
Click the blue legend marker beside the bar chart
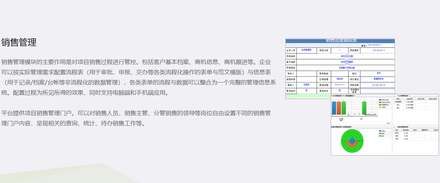[x=380, y=100]
